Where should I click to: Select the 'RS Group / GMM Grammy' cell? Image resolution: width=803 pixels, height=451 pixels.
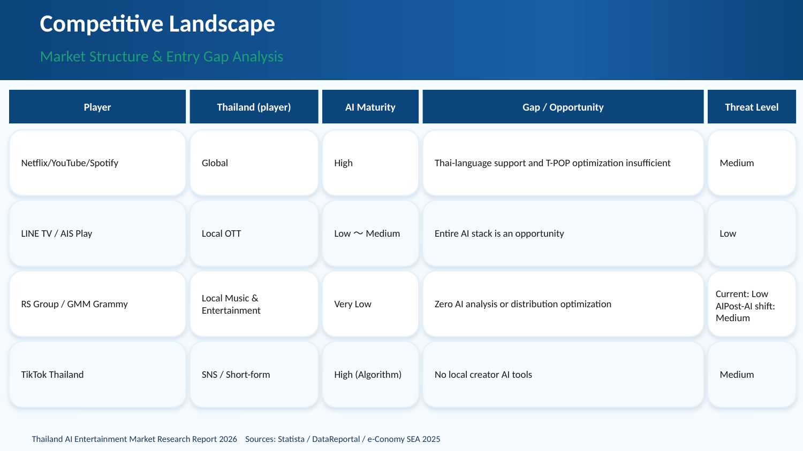(x=97, y=304)
